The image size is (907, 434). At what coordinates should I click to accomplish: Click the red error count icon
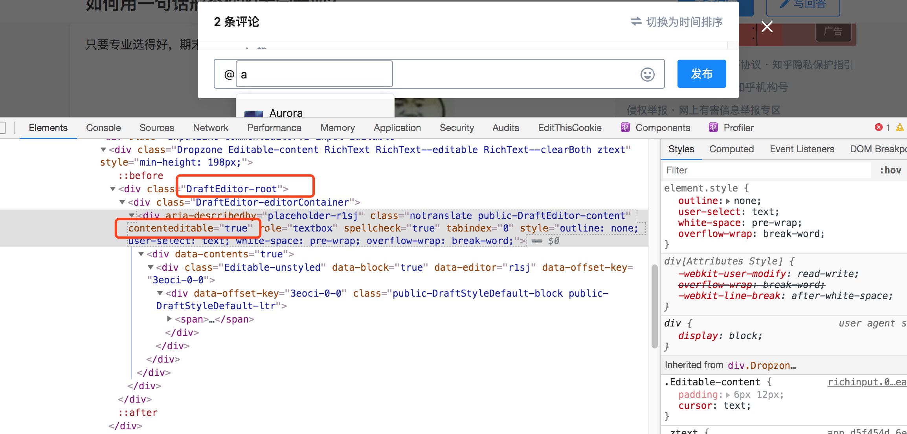click(x=879, y=128)
